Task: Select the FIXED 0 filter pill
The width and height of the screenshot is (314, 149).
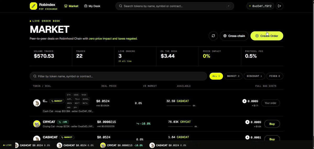Action: coord(275,76)
